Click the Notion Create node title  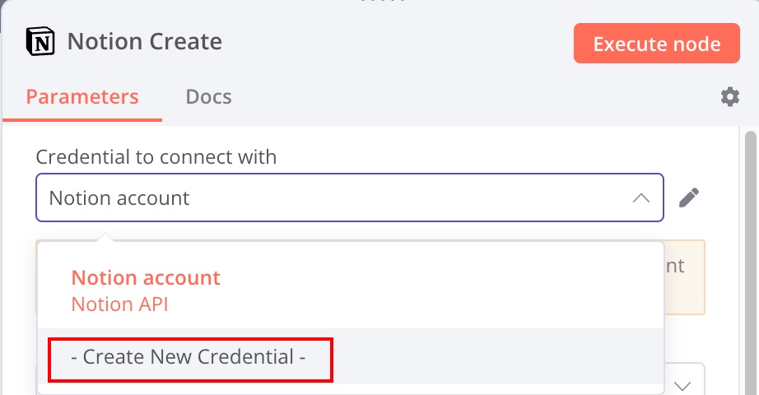click(x=145, y=41)
